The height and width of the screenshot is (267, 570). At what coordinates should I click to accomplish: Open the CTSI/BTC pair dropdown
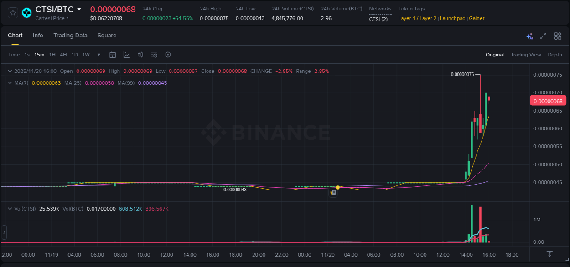[80, 9]
